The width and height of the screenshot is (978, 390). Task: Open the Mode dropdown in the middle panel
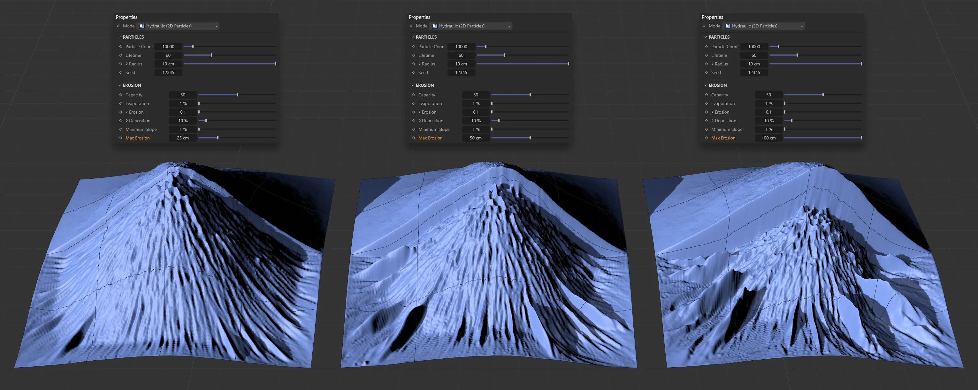coord(509,26)
